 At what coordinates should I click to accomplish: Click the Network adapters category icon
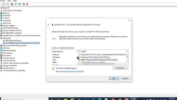click(x=1, y=51)
